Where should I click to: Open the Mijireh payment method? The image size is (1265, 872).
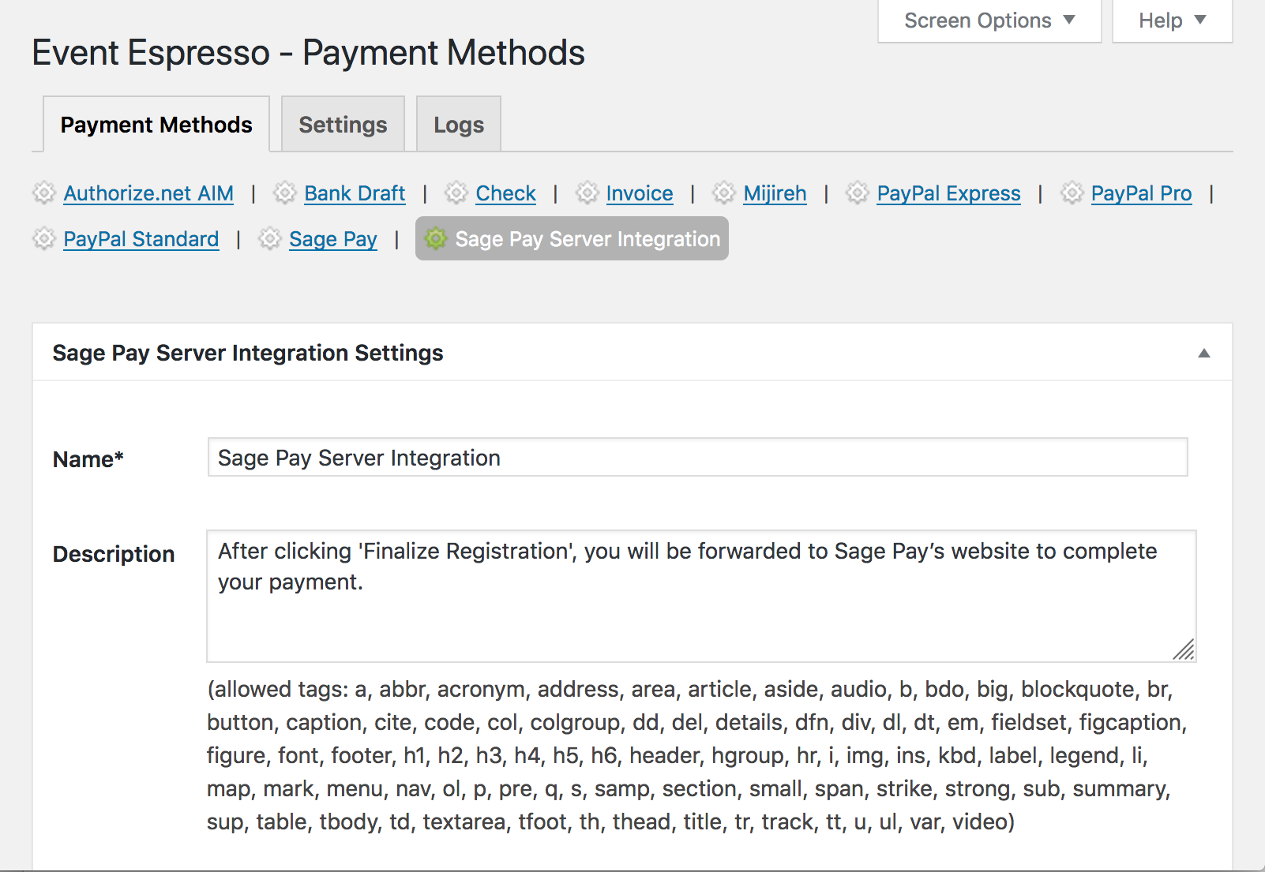pyautogui.click(x=775, y=193)
